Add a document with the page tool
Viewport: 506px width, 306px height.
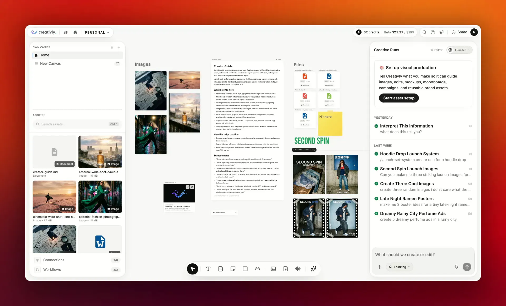click(221, 269)
